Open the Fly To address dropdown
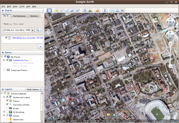179x123 pixels. (x=33, y=30)
